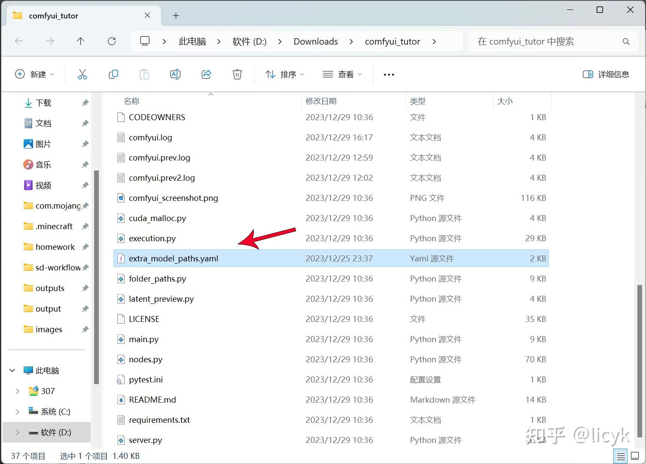The width and height of the screenshot is (646, 464).
Task: Click the Copy icon in the toolbar
Action: (x=113, y=74)
